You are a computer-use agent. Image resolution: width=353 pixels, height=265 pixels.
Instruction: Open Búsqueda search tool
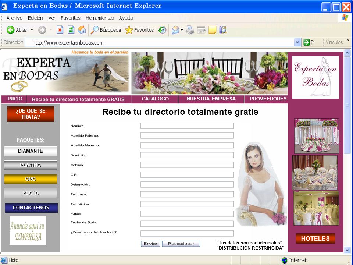click(x=106, y=30)
